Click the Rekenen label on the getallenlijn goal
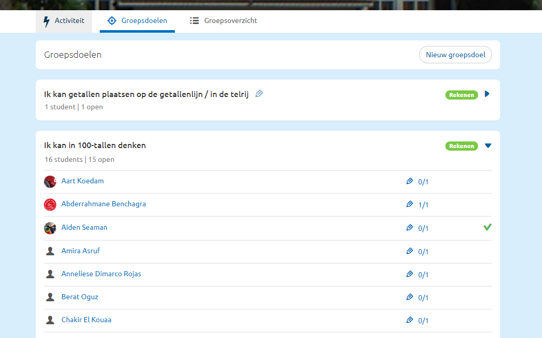Viewport: 542px width, 338px height. coord(461,94)
